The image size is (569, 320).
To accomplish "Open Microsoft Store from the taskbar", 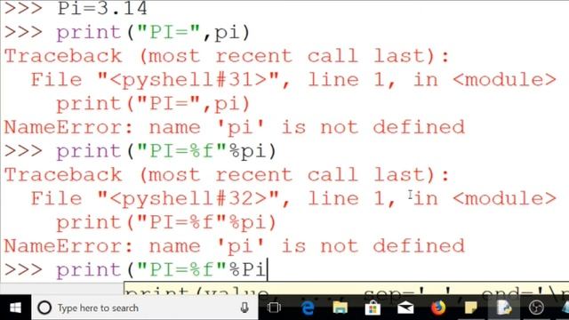I will coord(373,308).
